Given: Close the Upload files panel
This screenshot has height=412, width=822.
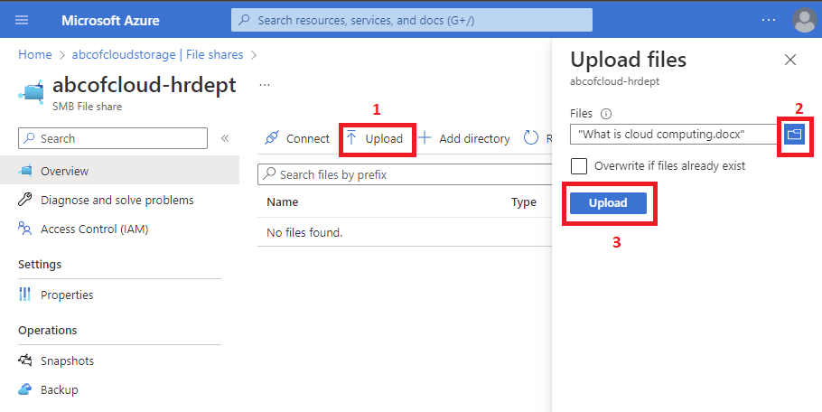Looking at the screenshot, I should 790,60.
